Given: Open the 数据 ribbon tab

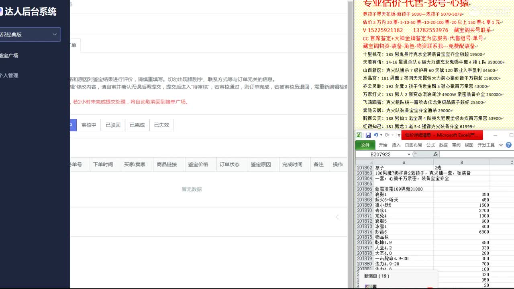Looking at the screenshot, I should [443, 145].
